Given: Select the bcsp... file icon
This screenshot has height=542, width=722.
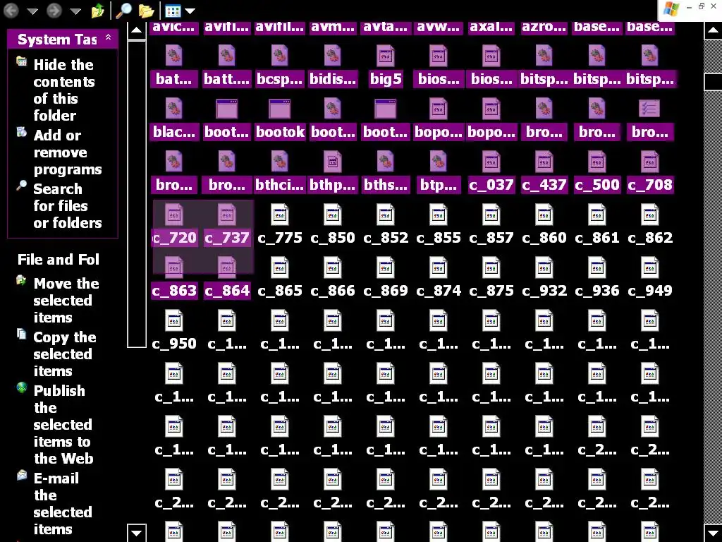Looking at the screenshot, I should (279, 56).
